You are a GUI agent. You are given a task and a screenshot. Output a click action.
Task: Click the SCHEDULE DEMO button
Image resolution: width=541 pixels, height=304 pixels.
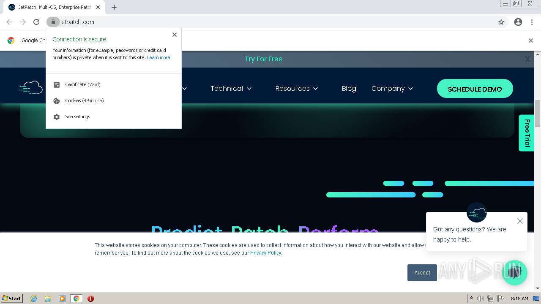tap(475, 89)
